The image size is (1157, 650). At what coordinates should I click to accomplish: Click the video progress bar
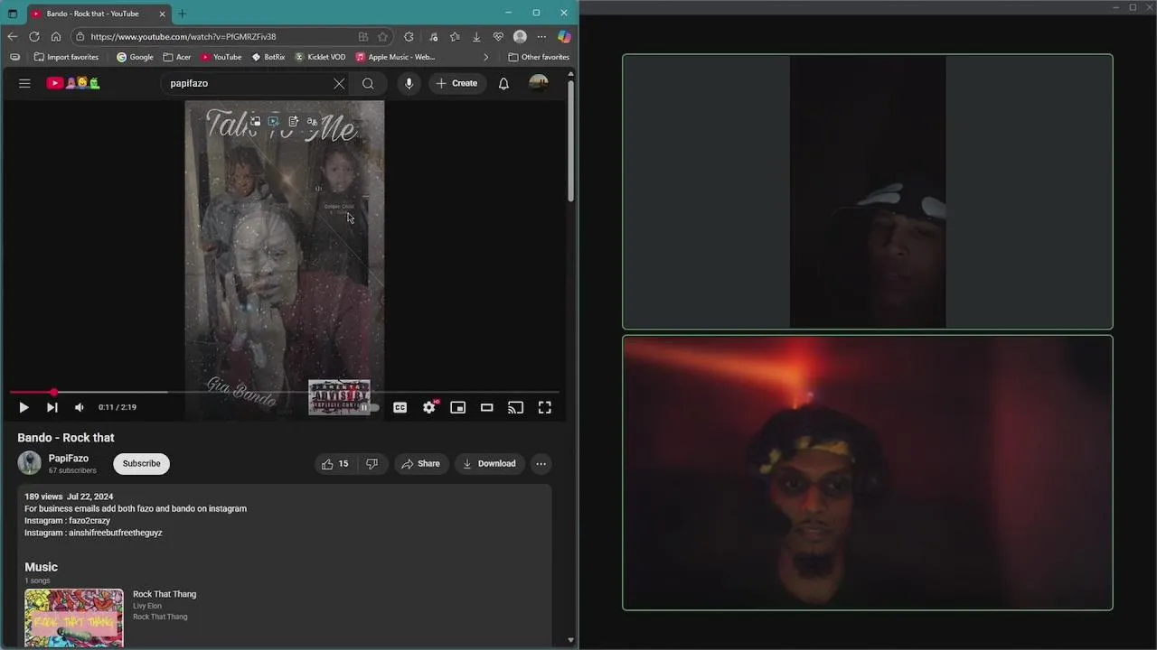pos(284,393)
